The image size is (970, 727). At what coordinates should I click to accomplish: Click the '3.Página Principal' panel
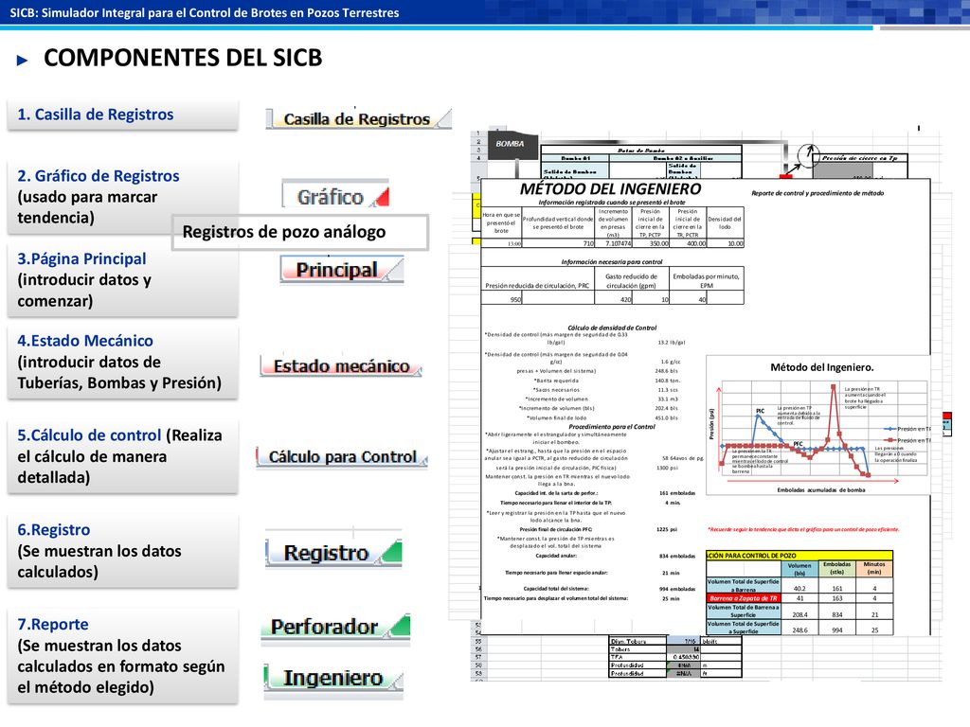(122, 279)
